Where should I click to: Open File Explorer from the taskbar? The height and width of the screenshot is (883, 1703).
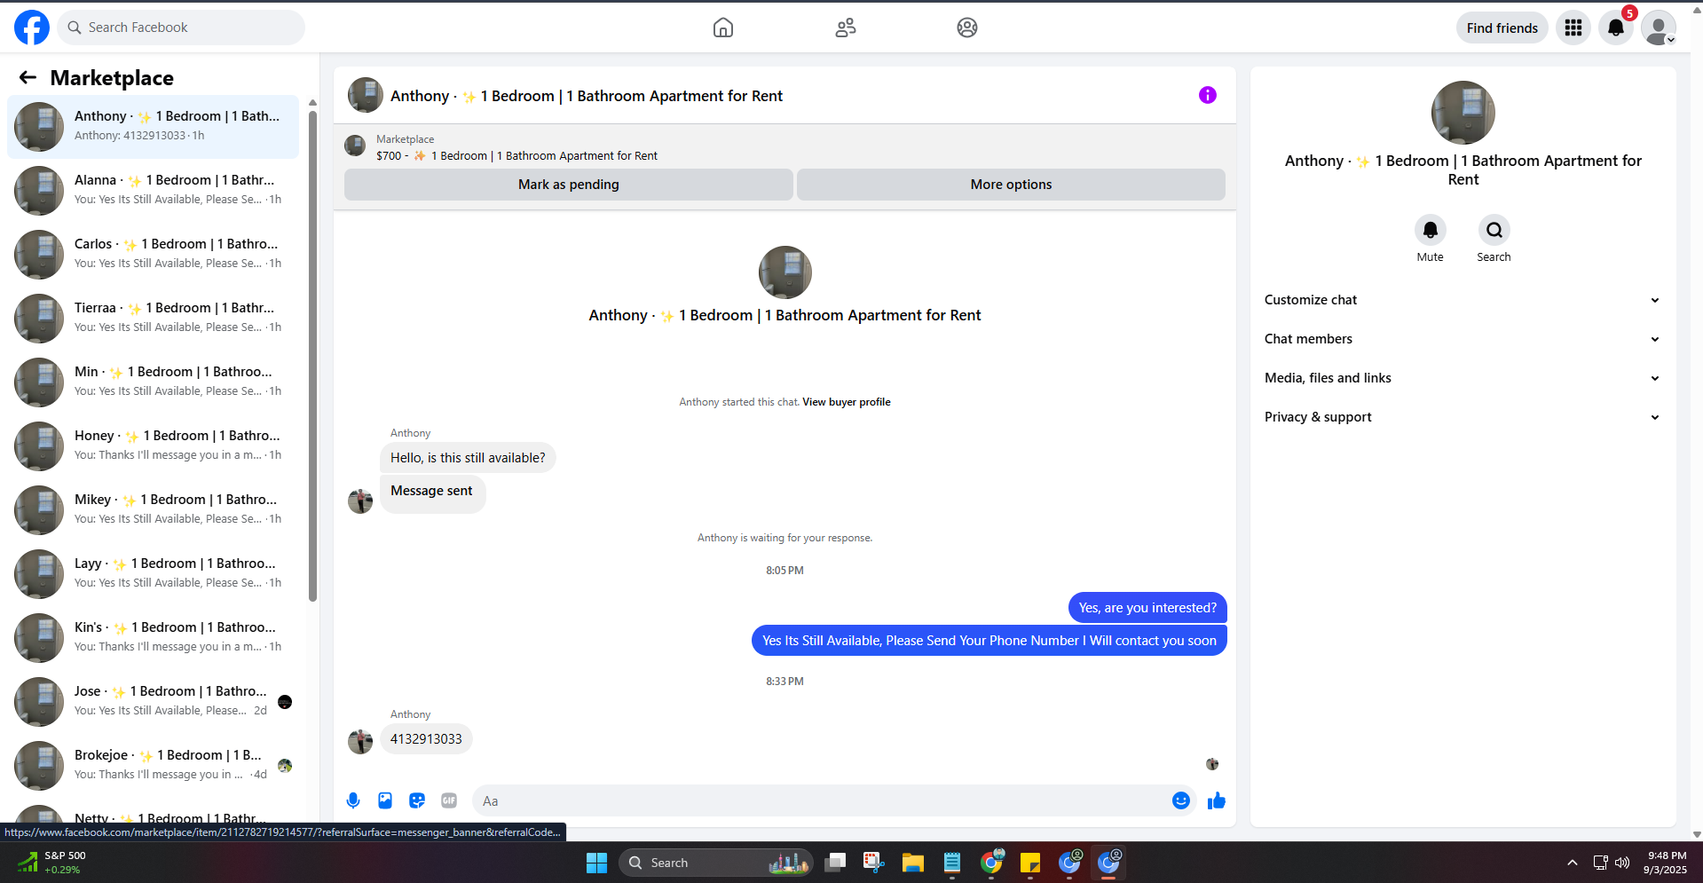coord(913,863)
